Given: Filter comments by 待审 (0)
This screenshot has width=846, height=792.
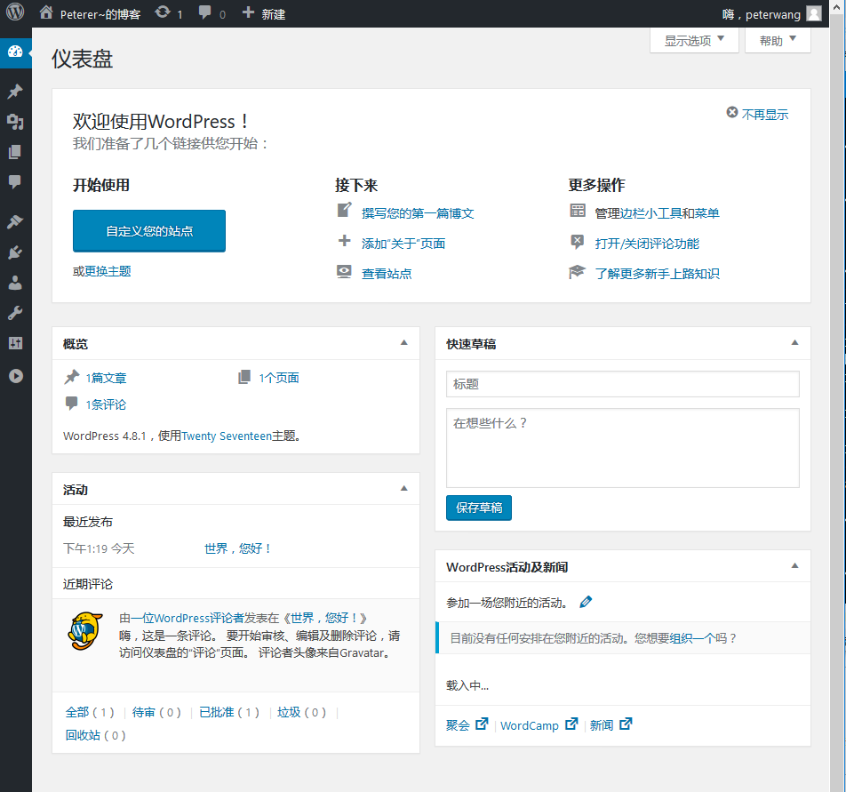Looking at the screenshot, I should [156, 712].
